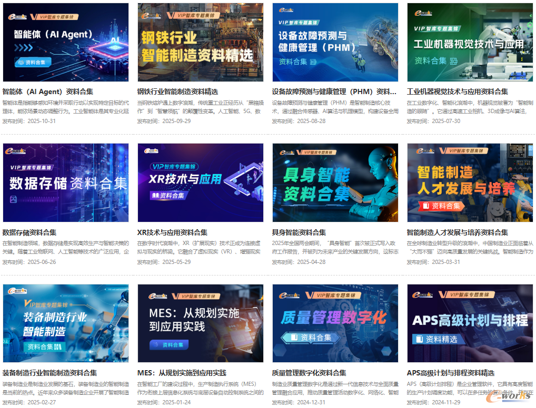Click the XR技术与应用 banner image
The height and width of the screenshot is (408, 536).
(200, 182)
